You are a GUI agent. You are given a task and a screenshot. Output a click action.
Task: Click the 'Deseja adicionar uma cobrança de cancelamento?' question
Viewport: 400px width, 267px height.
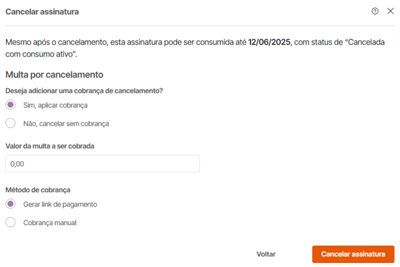coord(84,91)
